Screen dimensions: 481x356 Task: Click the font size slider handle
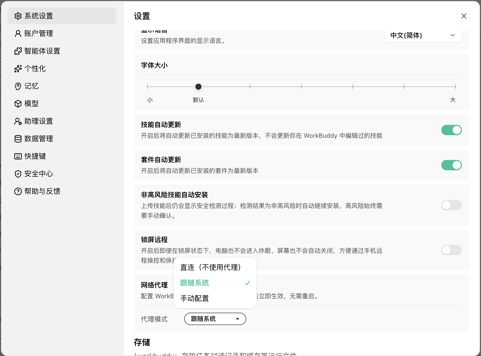198,87
